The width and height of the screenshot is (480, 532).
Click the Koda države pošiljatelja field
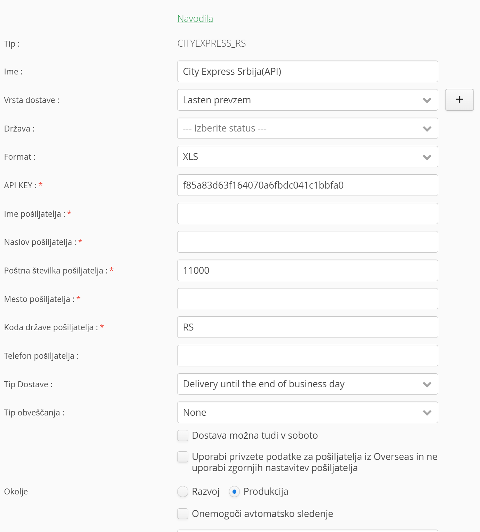(307, 327)
